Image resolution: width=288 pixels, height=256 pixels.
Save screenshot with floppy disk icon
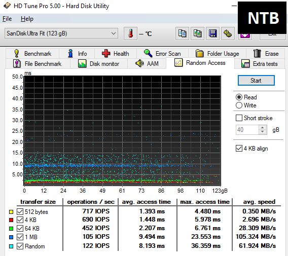[212, 33]
